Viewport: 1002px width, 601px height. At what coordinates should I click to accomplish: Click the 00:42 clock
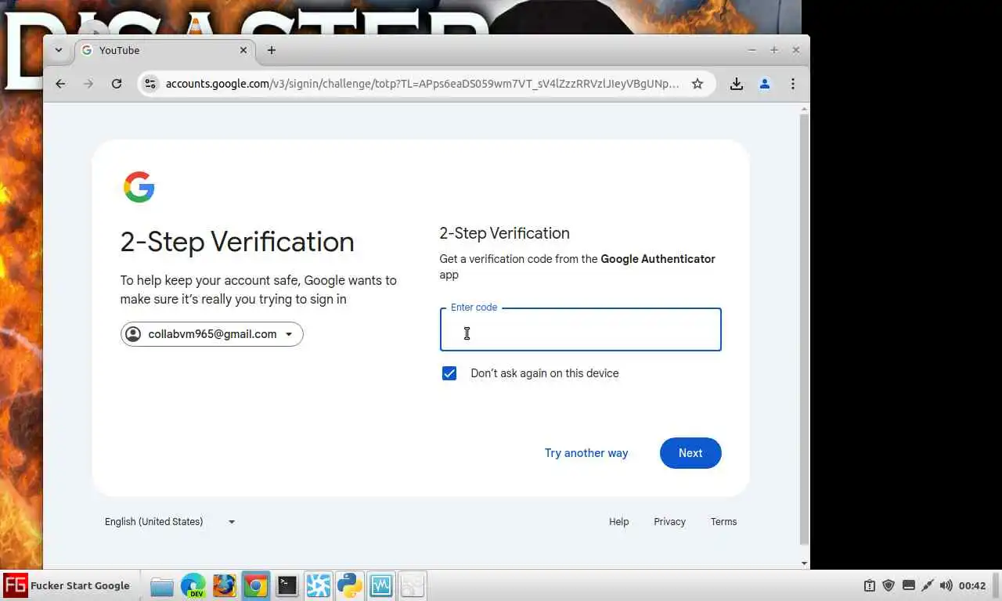(x=972, y=585)
